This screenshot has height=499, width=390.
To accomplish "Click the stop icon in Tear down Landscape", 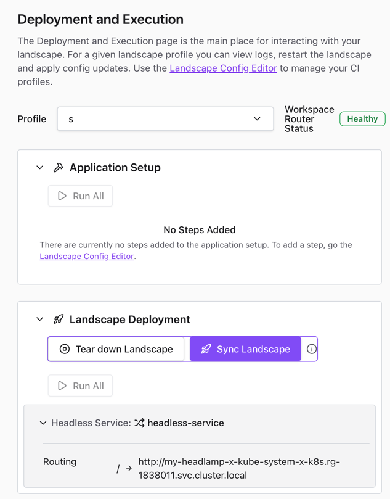I will click(65, 349).
